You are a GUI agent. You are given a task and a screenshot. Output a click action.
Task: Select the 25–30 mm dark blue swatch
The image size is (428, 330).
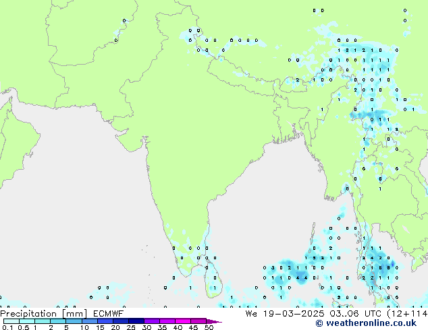click(x=136, y=321)
